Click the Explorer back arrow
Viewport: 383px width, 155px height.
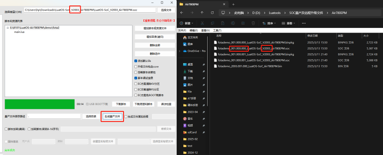pos(181,13)
